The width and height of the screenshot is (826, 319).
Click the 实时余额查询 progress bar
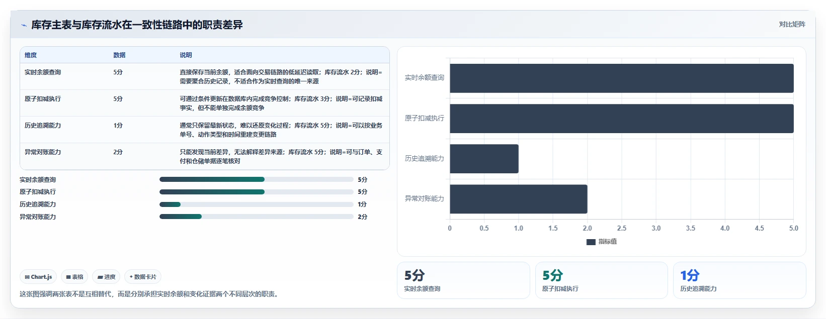pos(257,179)
